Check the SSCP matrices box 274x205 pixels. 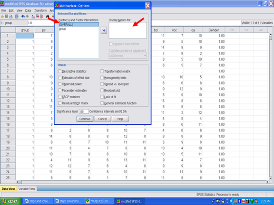tap(60, 97)
